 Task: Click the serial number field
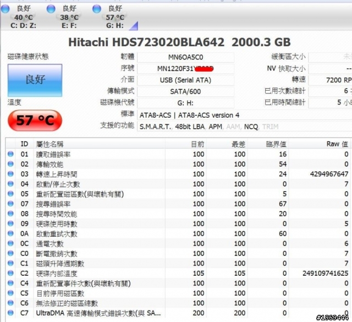[x=185, y=69]
